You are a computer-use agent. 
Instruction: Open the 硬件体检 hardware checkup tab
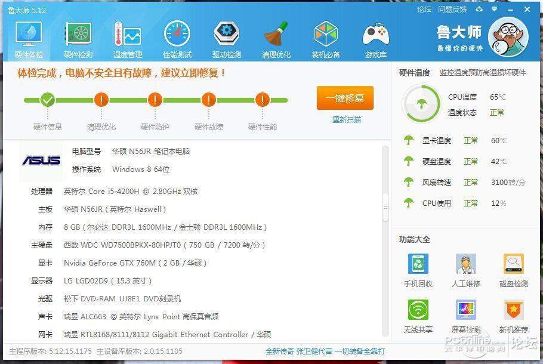[x=29, y=40]
